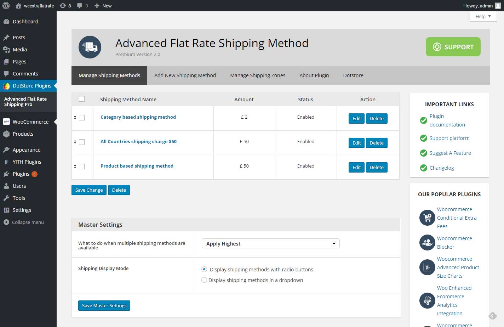Screen dimensions: 504x327
Task: Open the Apply Highest dropdown
Action: coord(271,243)
